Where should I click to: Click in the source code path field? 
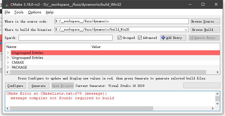(x=122, y=21)
